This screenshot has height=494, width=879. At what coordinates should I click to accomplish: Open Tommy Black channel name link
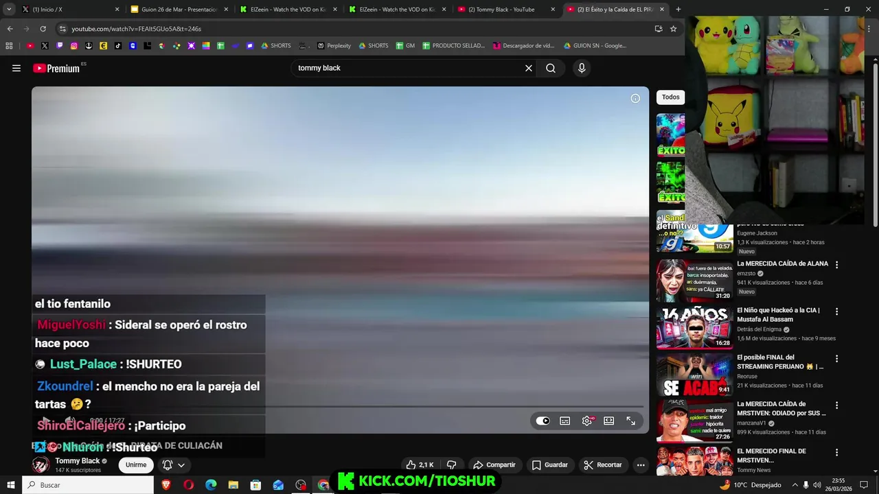[x=78, y=461]
